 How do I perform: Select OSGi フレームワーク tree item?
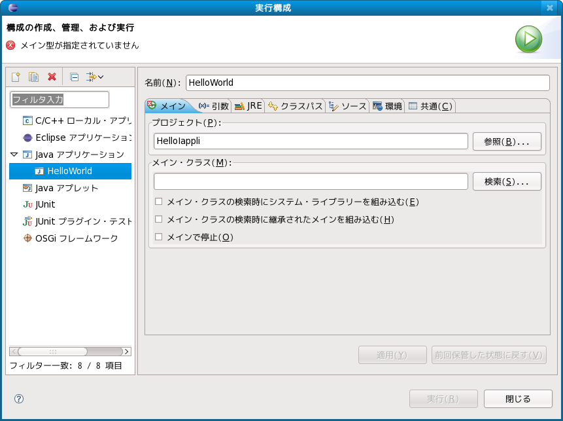(70, 238)
